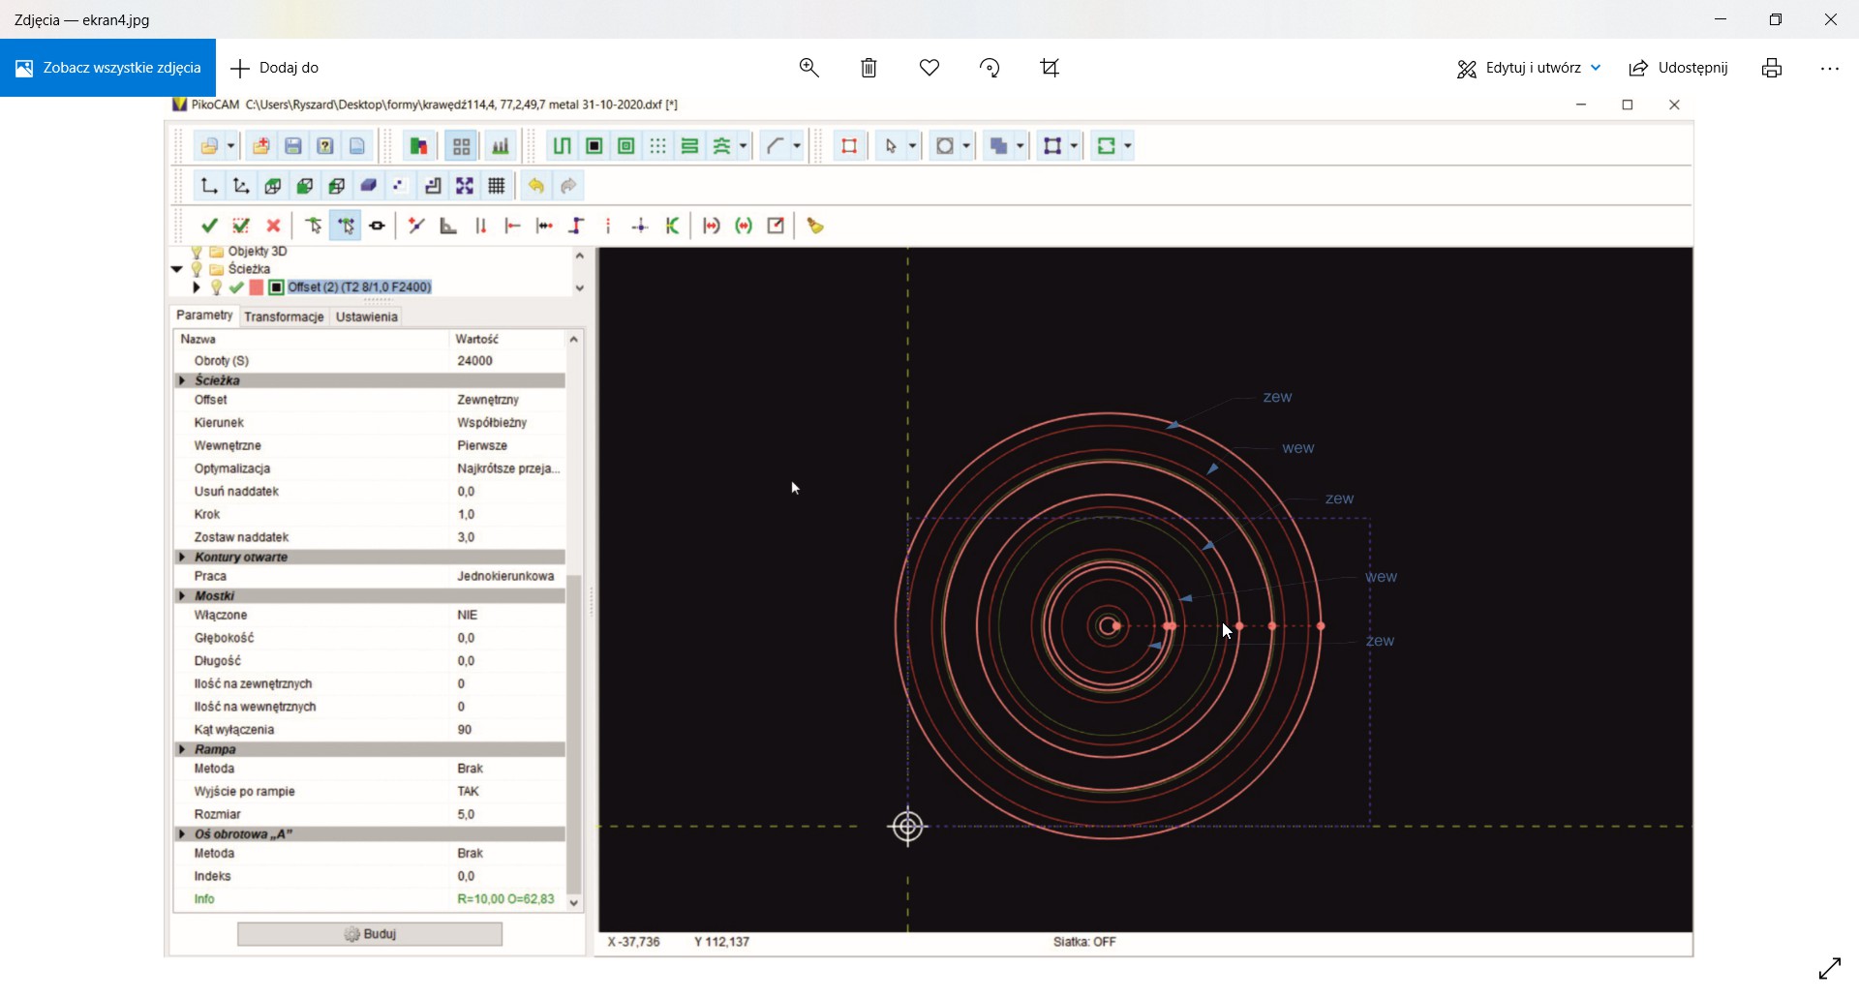Image resolution: width=1859 pixels, height=997 pixels.
Task: Click the blue zoom-to-fit arrows icon
Action: pos(466,187)
